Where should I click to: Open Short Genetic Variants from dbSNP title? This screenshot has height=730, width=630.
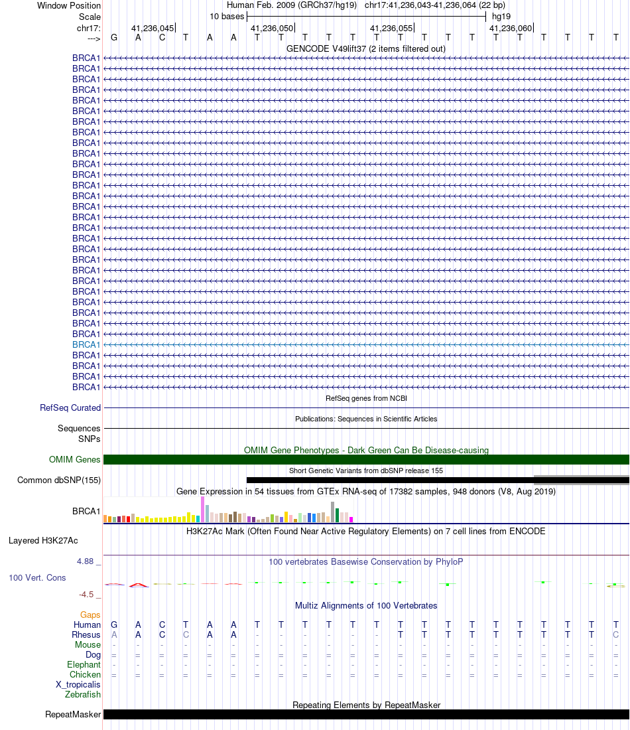[366, 471]
